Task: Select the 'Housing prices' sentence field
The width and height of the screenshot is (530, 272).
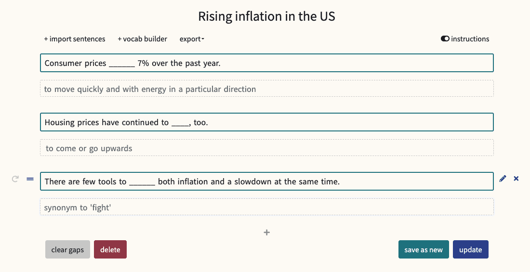Action: point(266,122)
